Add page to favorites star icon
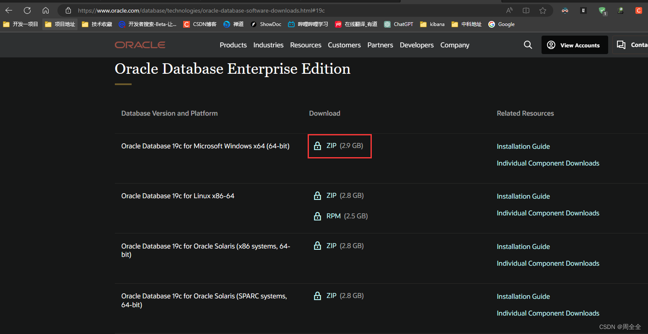 pos(543,10)
